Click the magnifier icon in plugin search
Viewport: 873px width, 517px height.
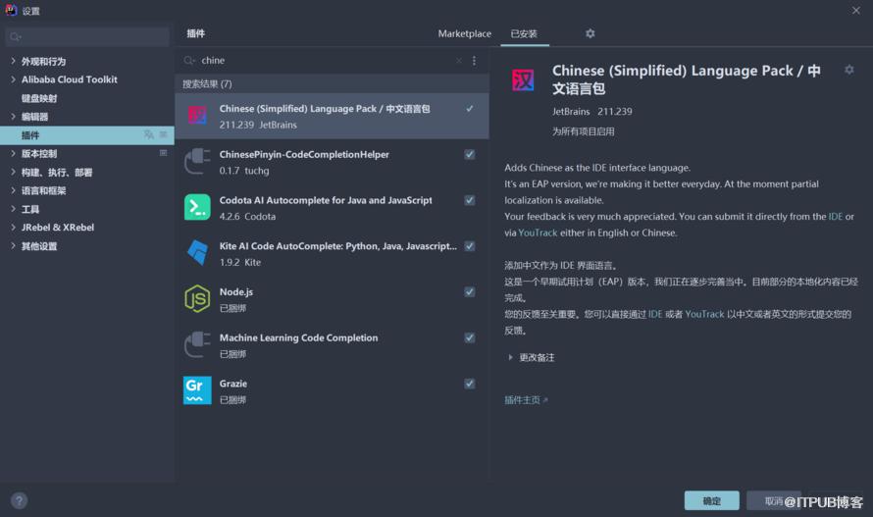(x=189, y=60)
